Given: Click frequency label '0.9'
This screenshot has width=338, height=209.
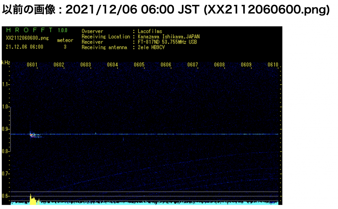Looking at the screenshot, I should pyautogui.click(x=5, y=129).
